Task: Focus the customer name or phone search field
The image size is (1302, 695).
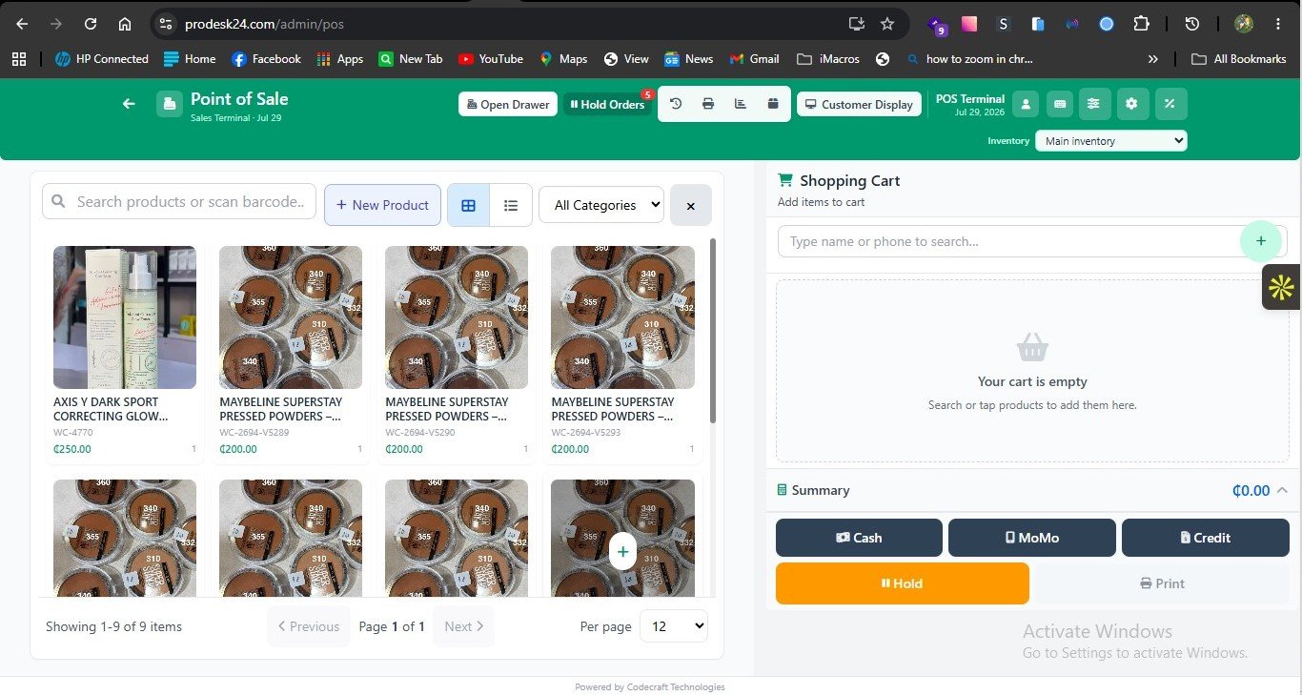Action: (1032, 241)
